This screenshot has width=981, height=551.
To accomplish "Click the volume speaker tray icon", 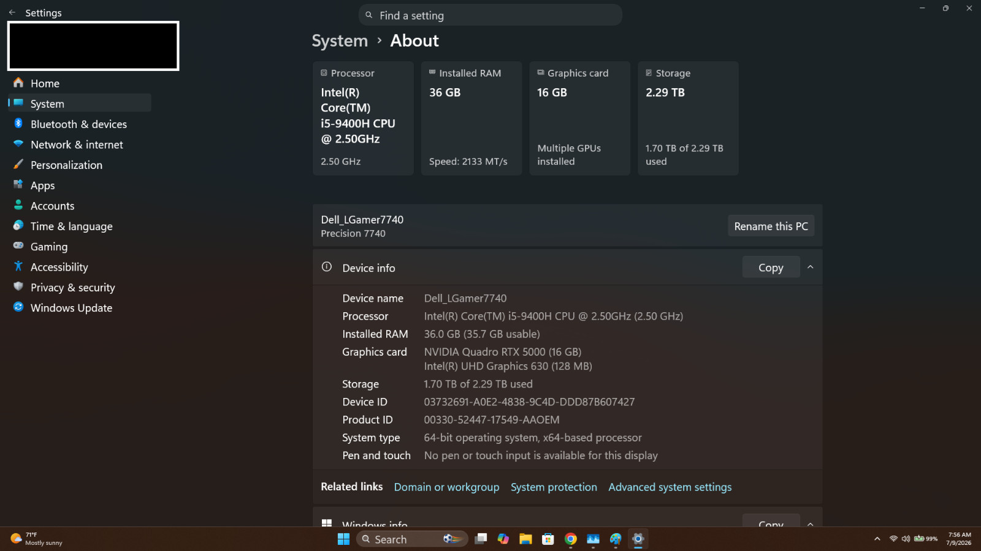I will point(906,539).
